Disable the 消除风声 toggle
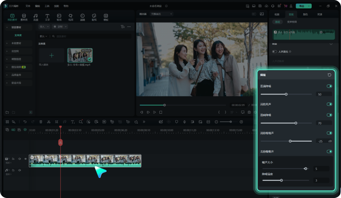This screenshot has height=198, width=341. [329, 104]
